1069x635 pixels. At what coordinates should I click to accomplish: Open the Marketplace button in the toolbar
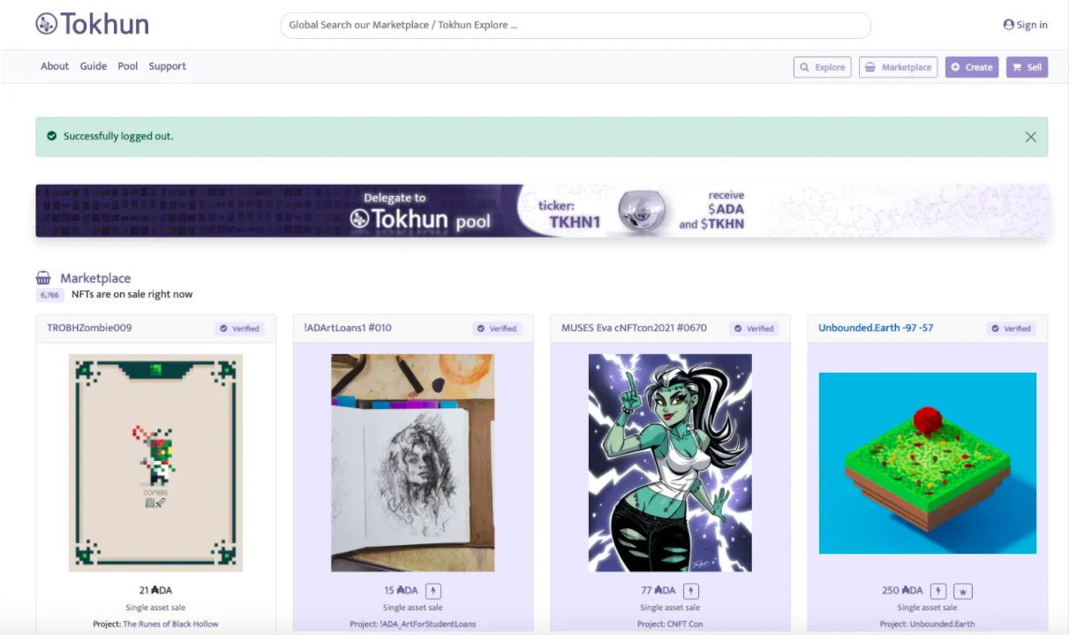coord(898,67)
